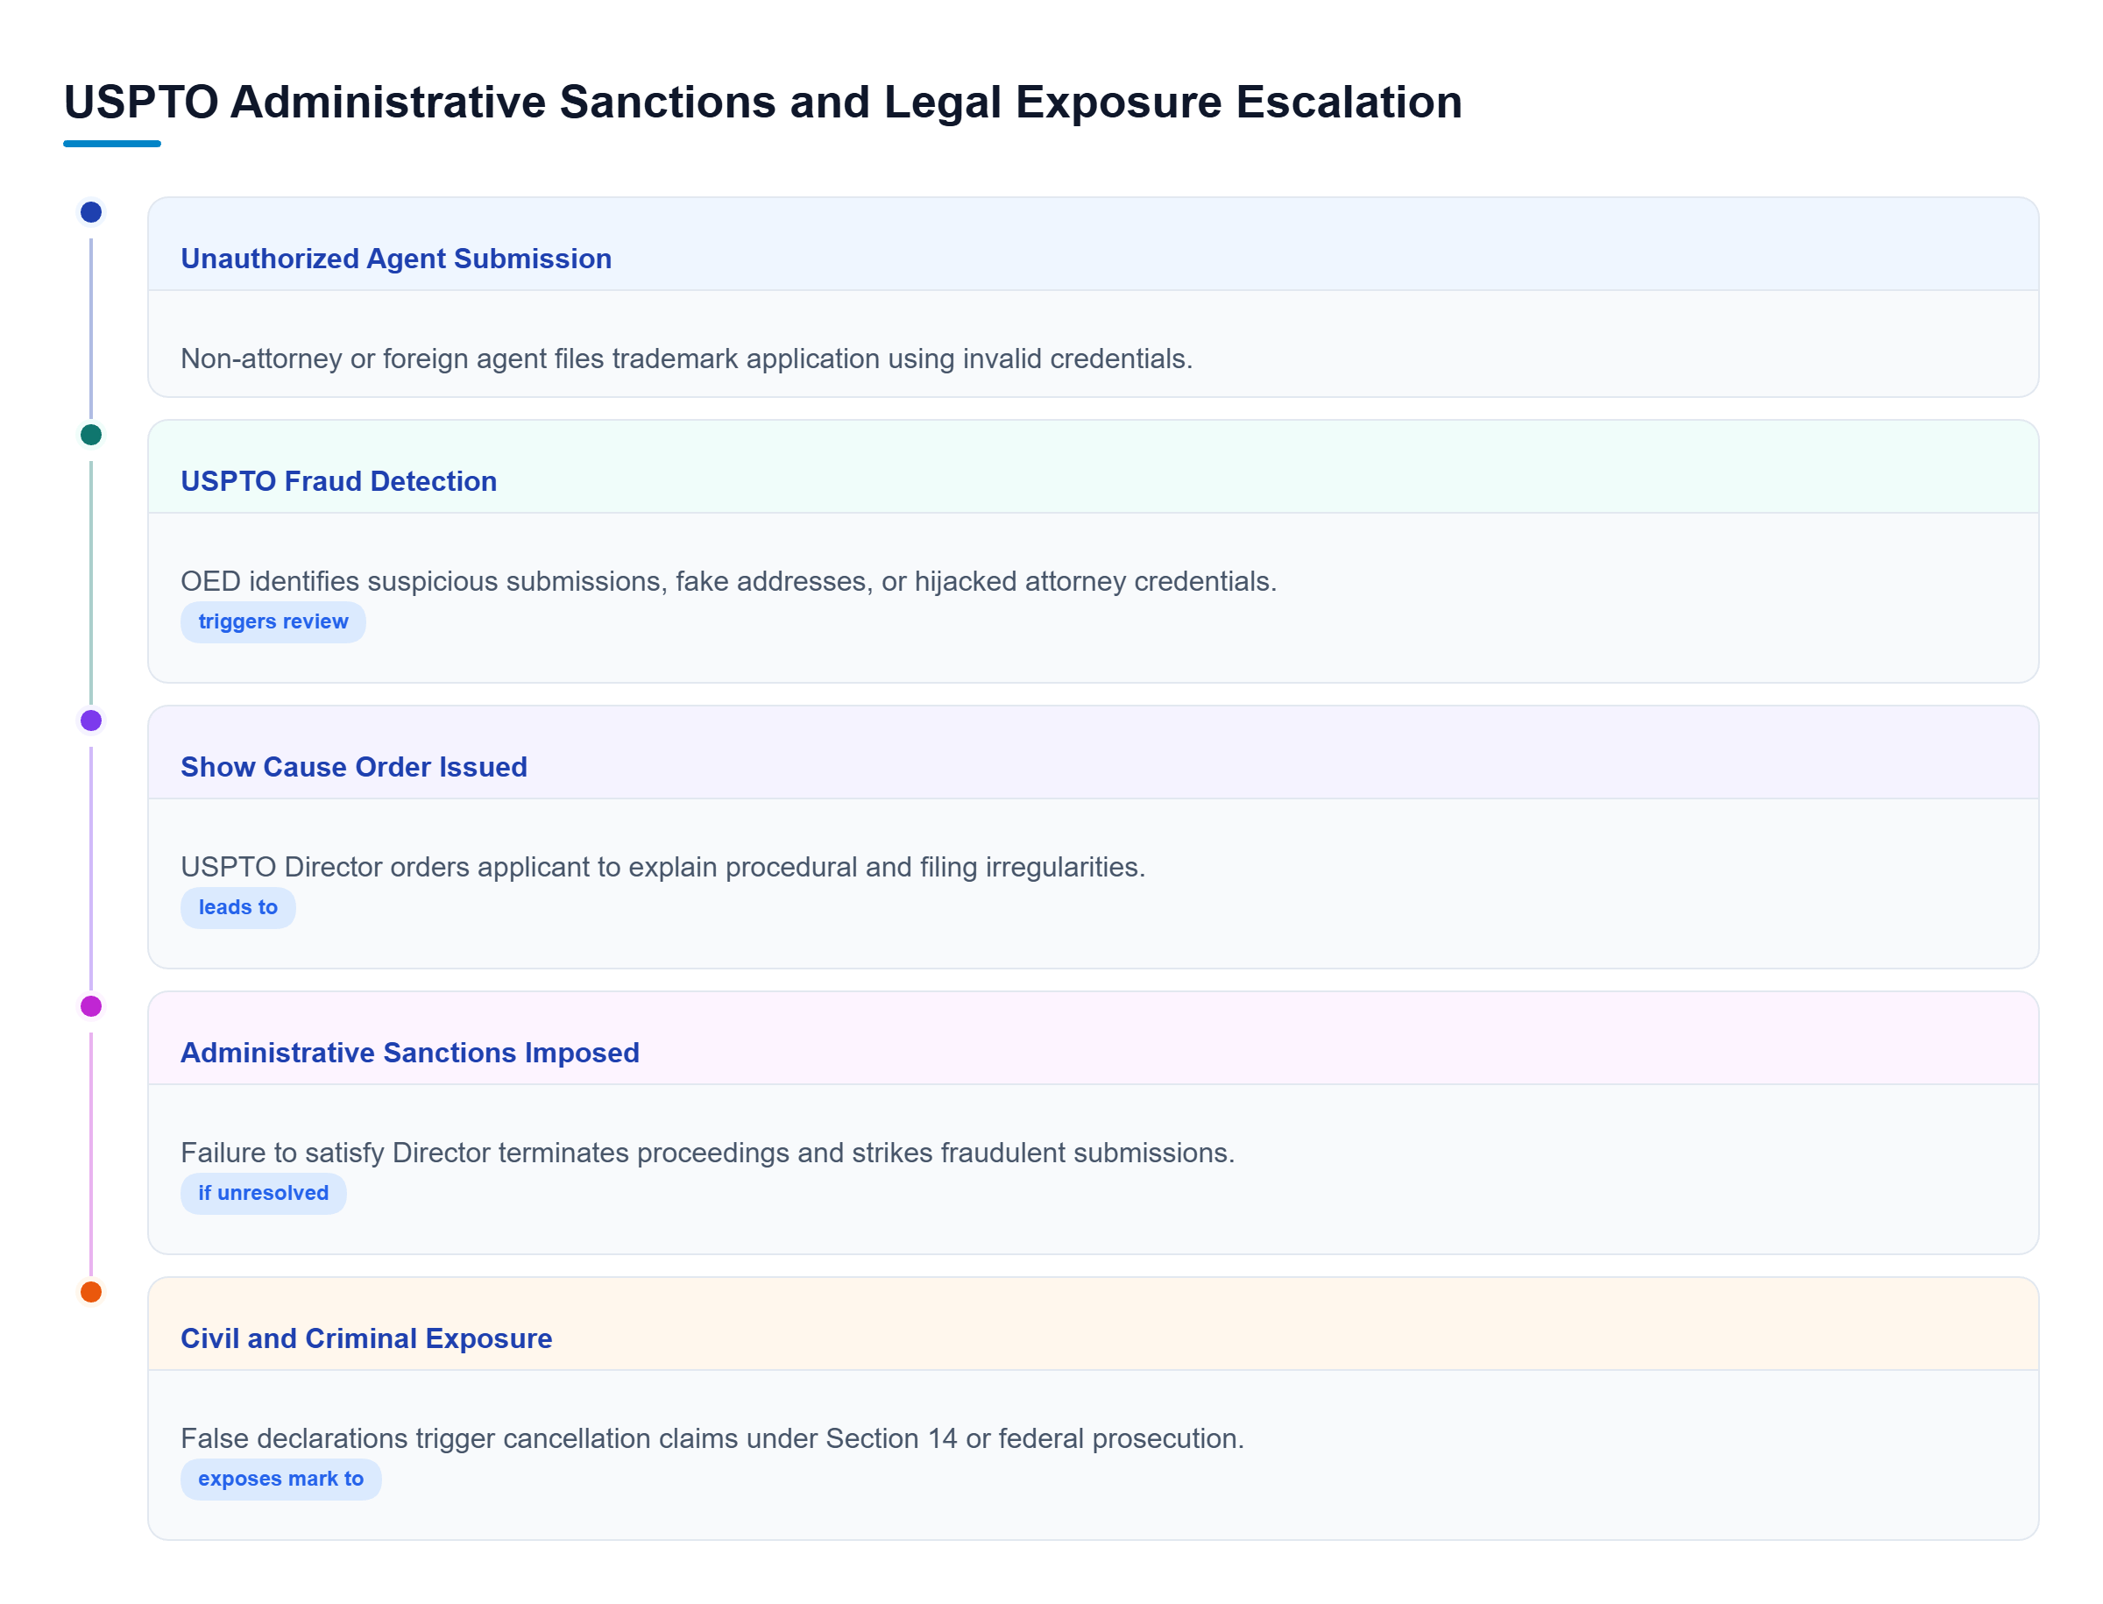Click the text 'USPTO Director orders applicant to explain'
The width and height of the screenshot is (2103, 1604).
pos(449,867)
